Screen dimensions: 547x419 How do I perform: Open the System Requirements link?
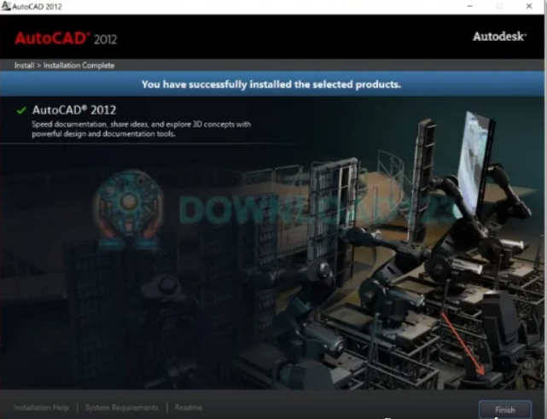[x=122, y=408]
